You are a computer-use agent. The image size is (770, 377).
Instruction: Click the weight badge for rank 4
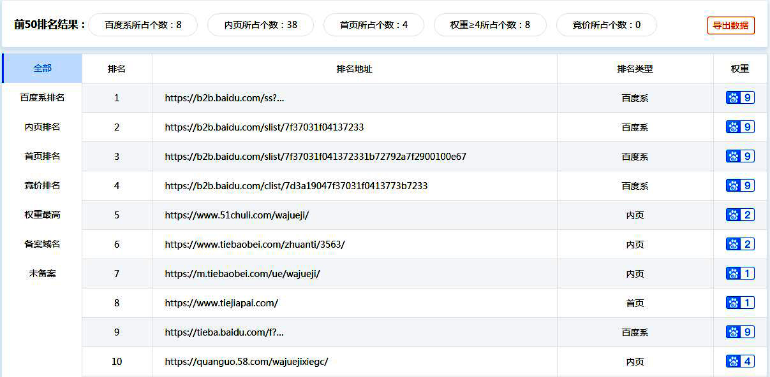[740, 185]
